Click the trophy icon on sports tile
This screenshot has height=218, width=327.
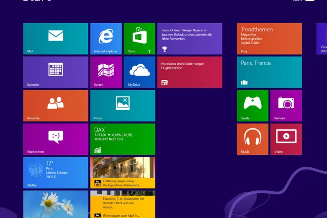tap(164, 49)
